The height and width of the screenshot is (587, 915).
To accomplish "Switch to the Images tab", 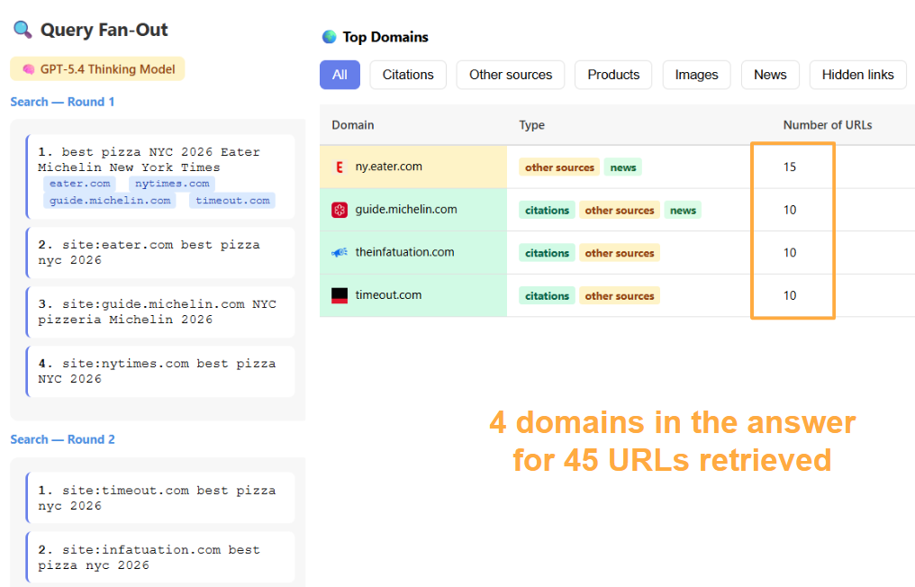I will [x=696, y=75].
